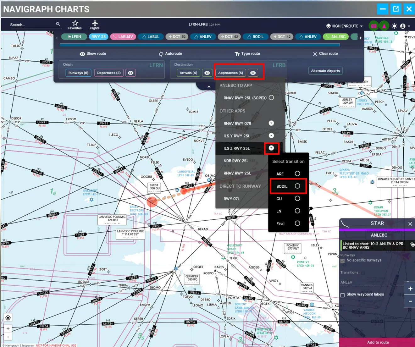Click the route progress bar under chips
Image resolution: width=415 pixels, height=347 pixels.
point(200,45)
